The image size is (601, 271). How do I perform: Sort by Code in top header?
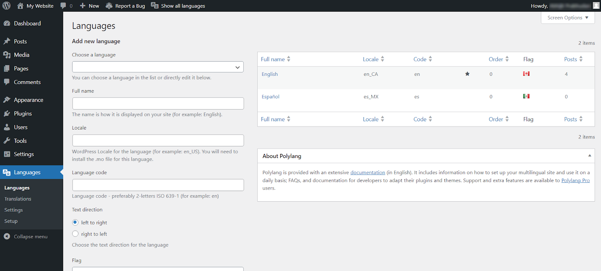tap(423, 59)
